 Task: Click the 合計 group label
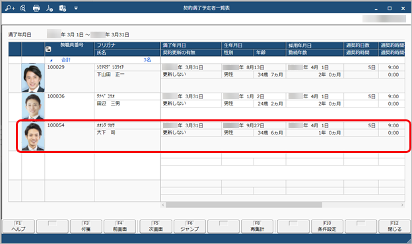(x=66, y=60)
